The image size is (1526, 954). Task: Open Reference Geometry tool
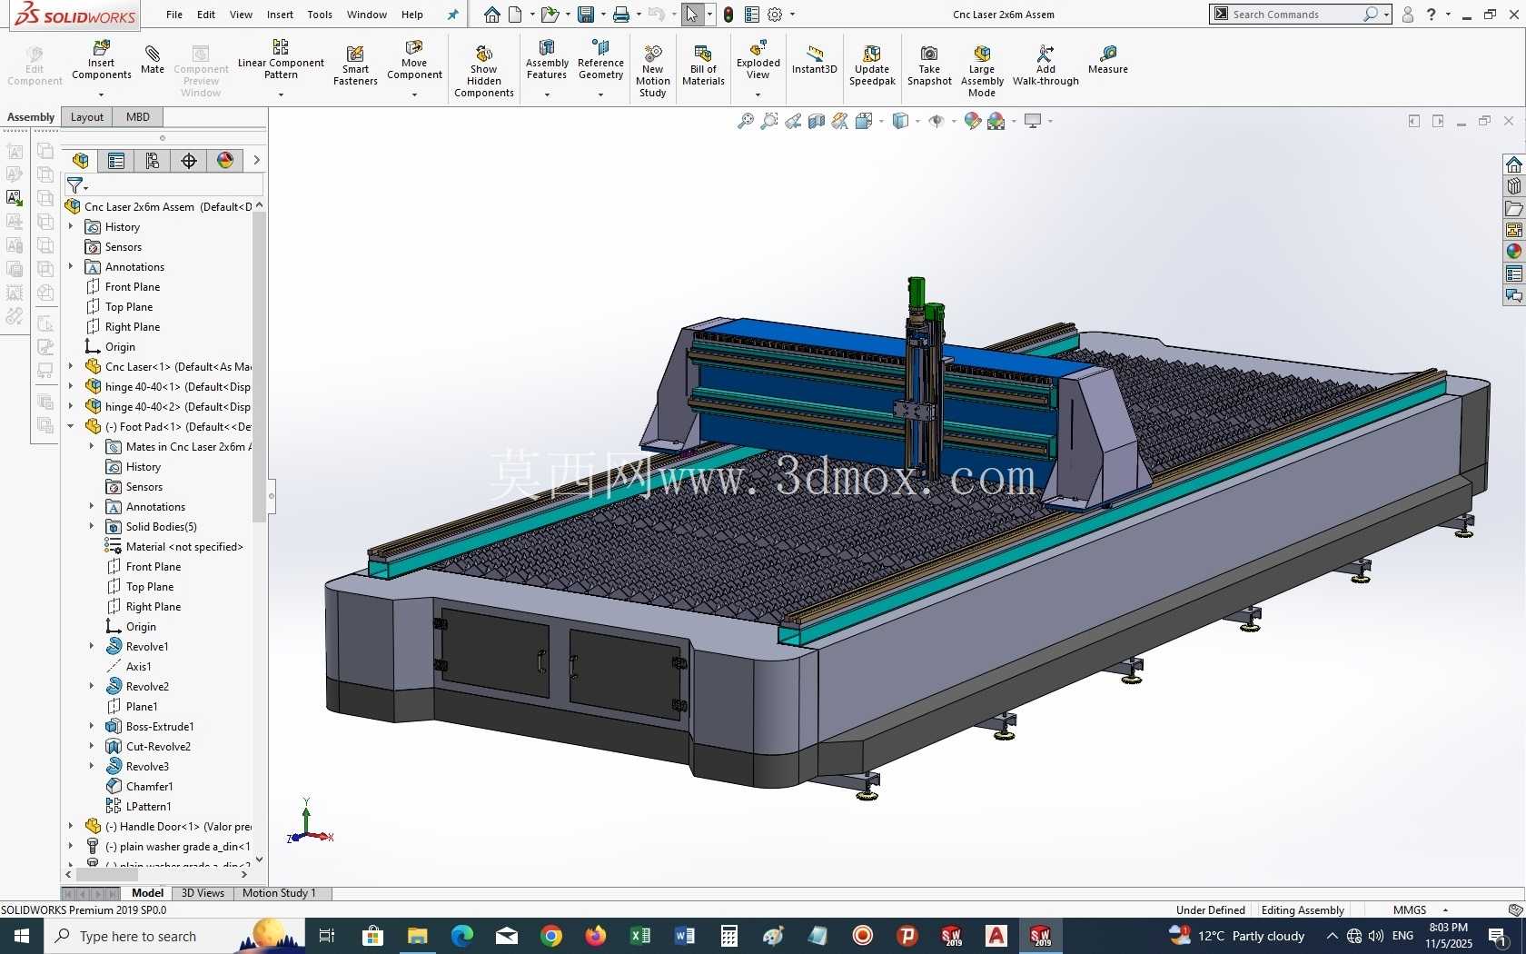[600, 60]
